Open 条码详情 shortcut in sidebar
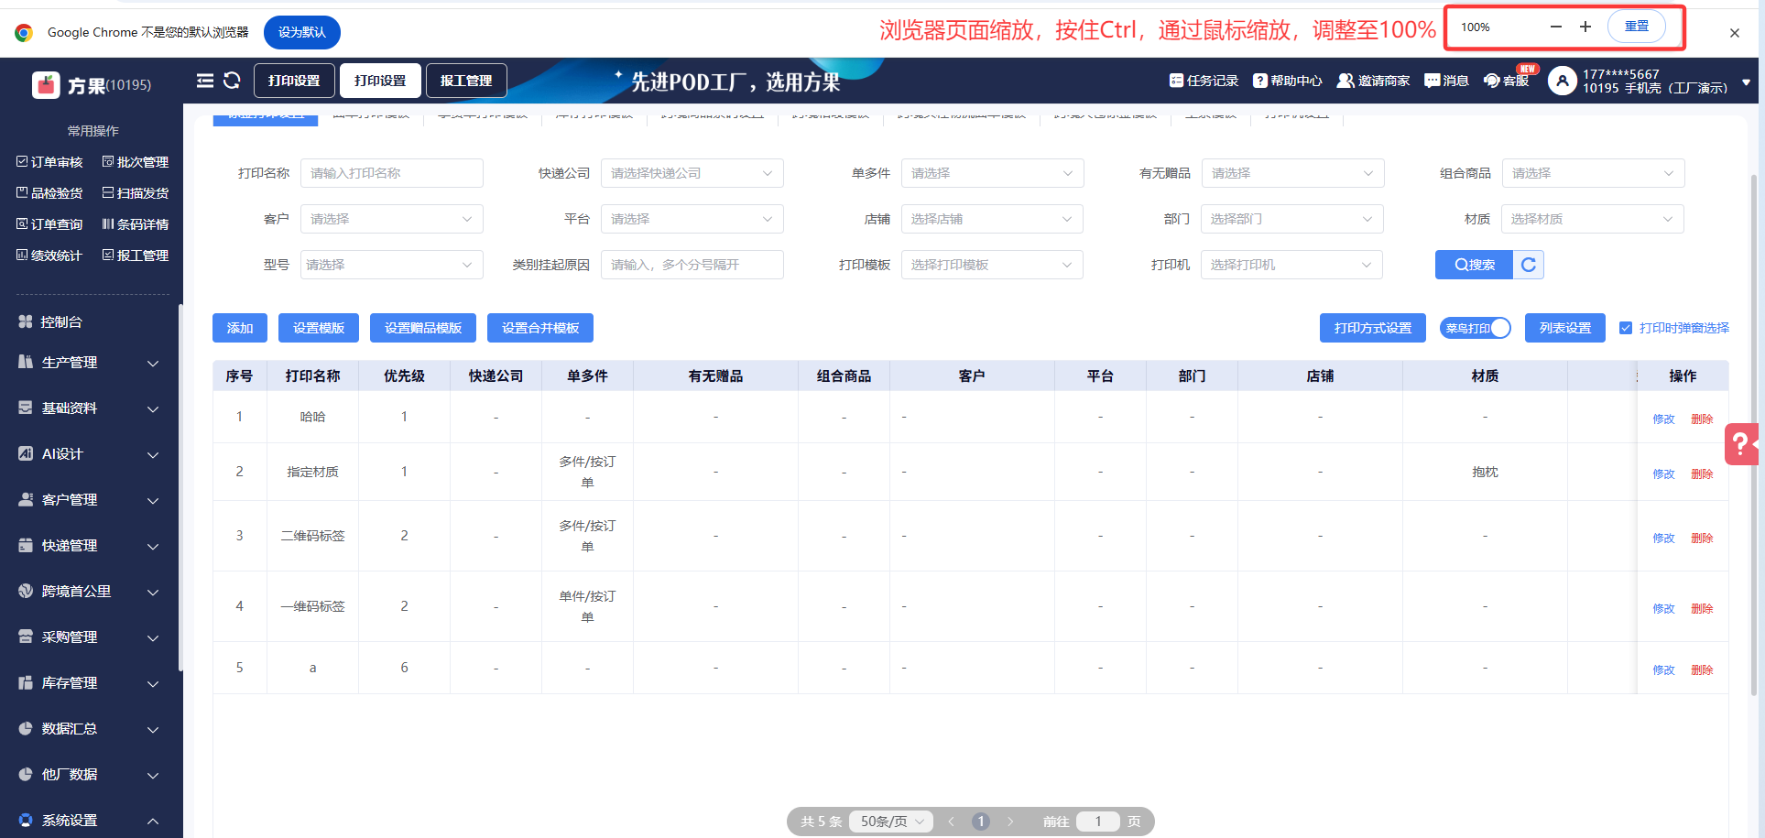 tap(136, 224)
